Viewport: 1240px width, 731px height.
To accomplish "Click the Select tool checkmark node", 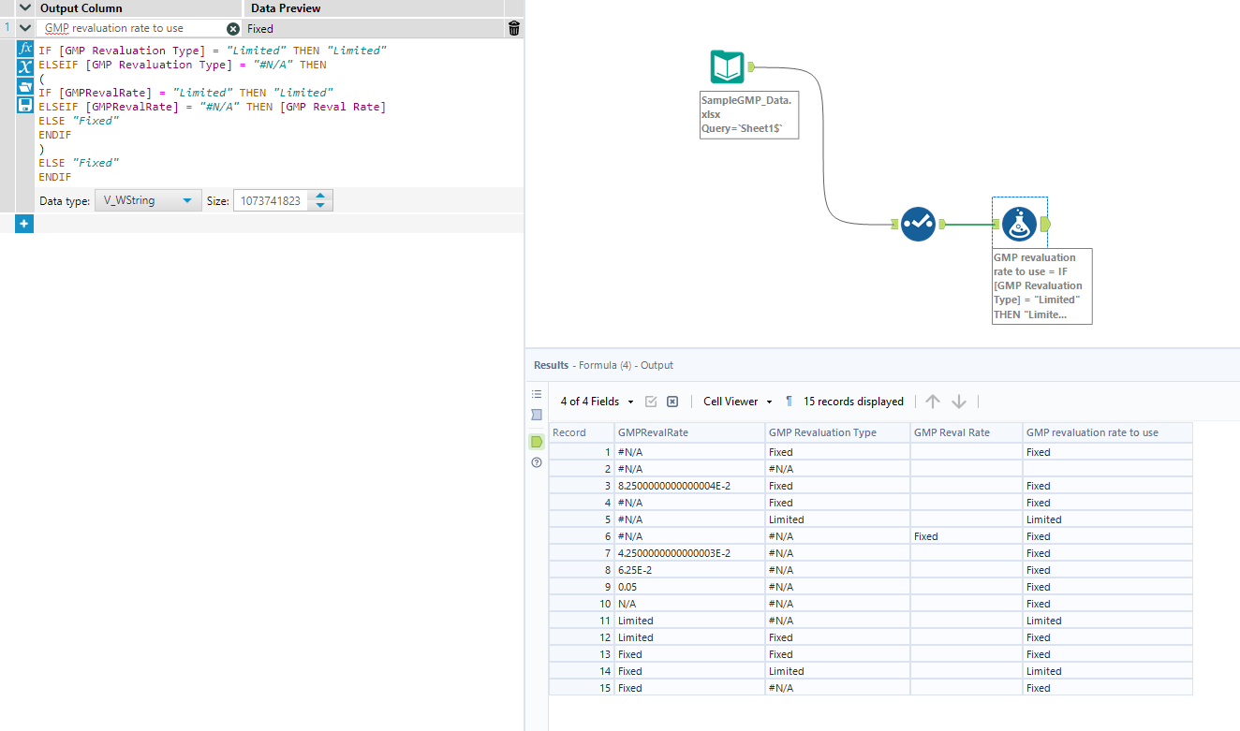I will click(918, 224).
